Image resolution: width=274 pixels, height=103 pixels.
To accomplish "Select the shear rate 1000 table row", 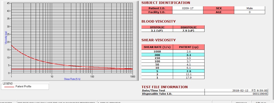I will (x=173, y=52).
